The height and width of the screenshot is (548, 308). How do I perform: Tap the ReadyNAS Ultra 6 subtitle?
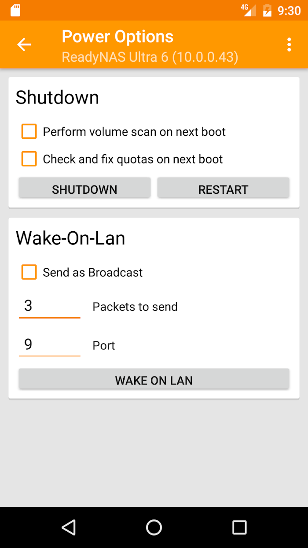tap(150, 57)
